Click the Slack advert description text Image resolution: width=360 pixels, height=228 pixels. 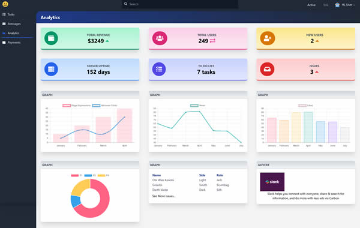[x=305, y=196]
